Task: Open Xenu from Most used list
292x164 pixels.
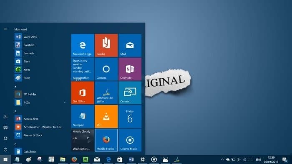Action: 40,70
